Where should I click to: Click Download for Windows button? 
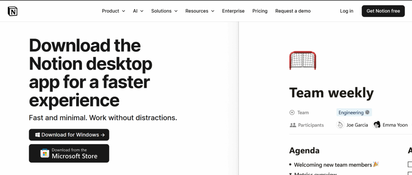point(69,135)
